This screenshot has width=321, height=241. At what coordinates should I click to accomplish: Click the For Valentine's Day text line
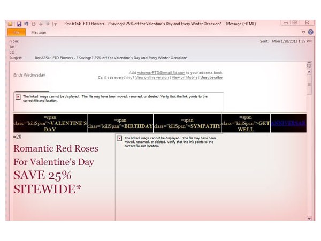[x=54, y=162]
